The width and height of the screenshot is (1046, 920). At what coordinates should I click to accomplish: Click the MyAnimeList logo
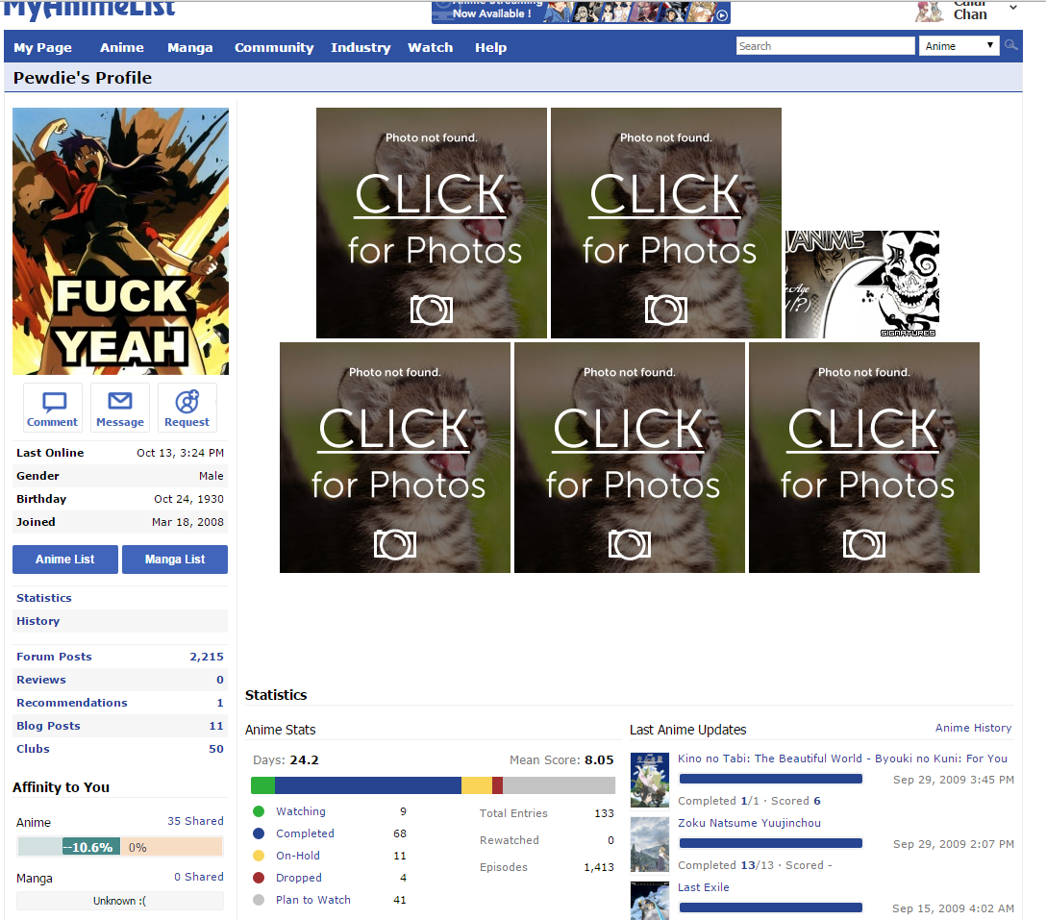89,10
